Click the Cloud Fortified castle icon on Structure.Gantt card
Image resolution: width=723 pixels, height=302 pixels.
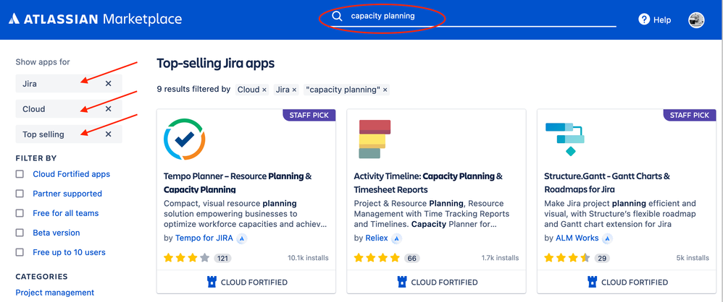click(593, 282)
